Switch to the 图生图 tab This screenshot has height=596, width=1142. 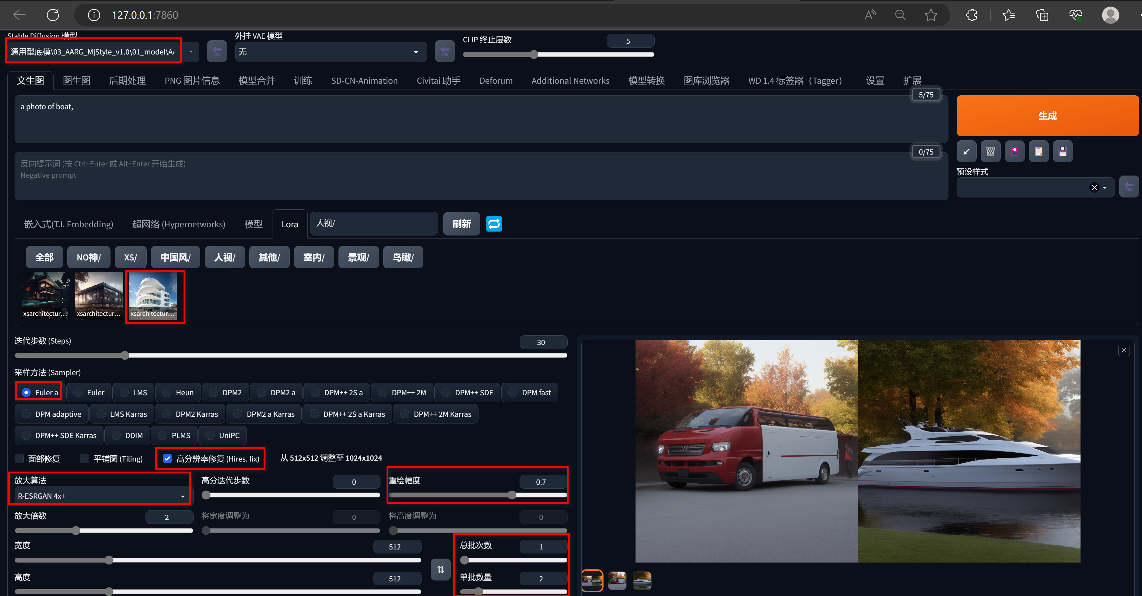pyautogui.click(x=76, y=81)
